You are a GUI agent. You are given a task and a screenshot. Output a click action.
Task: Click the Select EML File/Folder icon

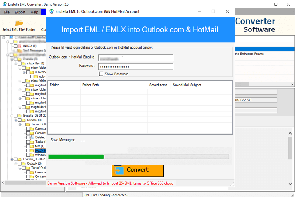tap(19, 23)
